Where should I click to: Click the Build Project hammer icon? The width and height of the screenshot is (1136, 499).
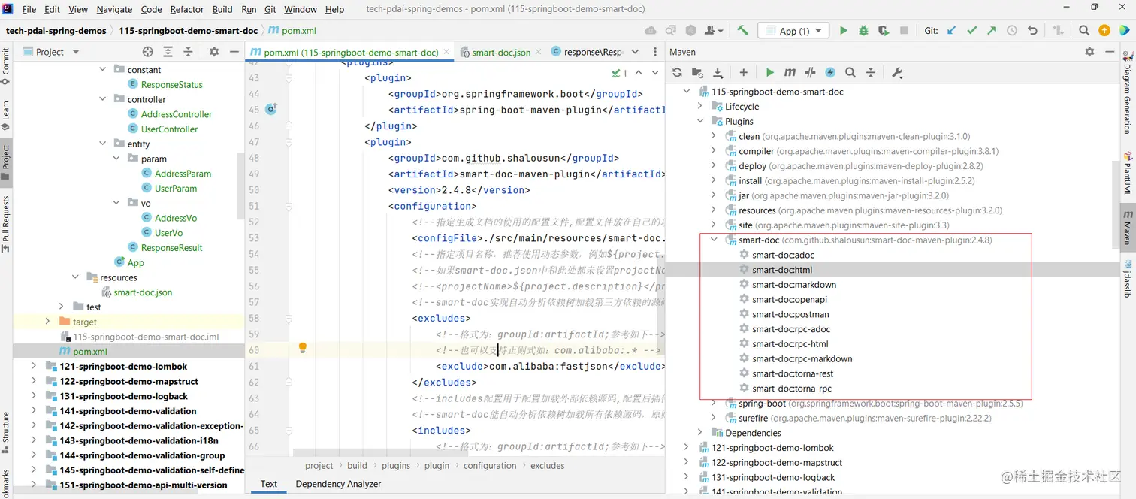click(742, 31)
